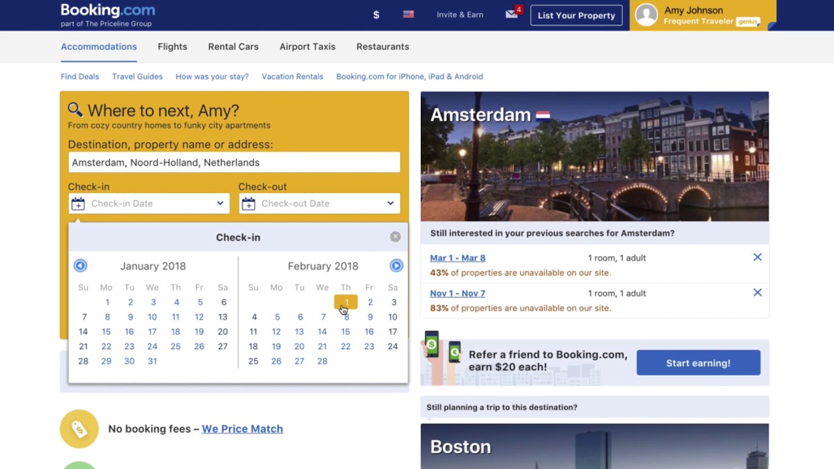Open the We Price Match link
The image size is (834, 469).
[x=242, y=429]
